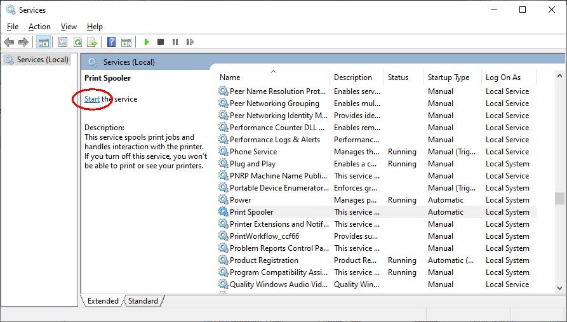
Task: Click the Start the service link
Action: click(92, 99)
